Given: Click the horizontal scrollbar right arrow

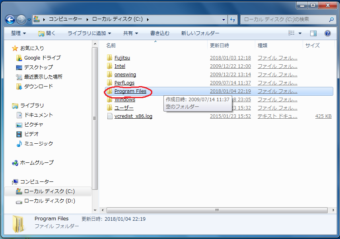Looking at the screenshot, I should [x=333, y=210].
